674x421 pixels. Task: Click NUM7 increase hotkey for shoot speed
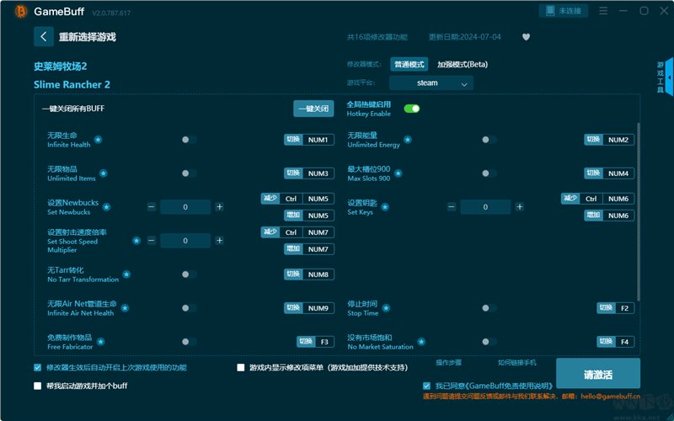(309, 249)
